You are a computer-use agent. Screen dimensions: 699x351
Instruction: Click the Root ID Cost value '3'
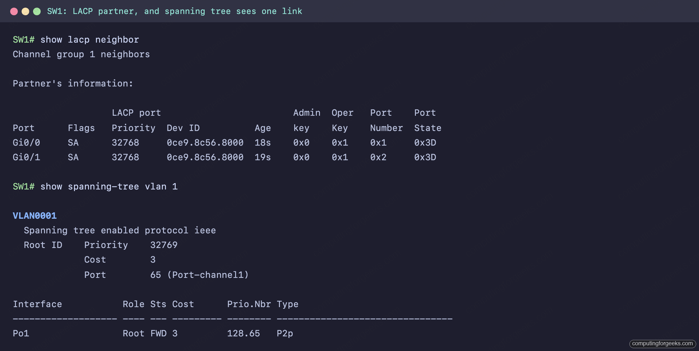[x=153, y=260]
